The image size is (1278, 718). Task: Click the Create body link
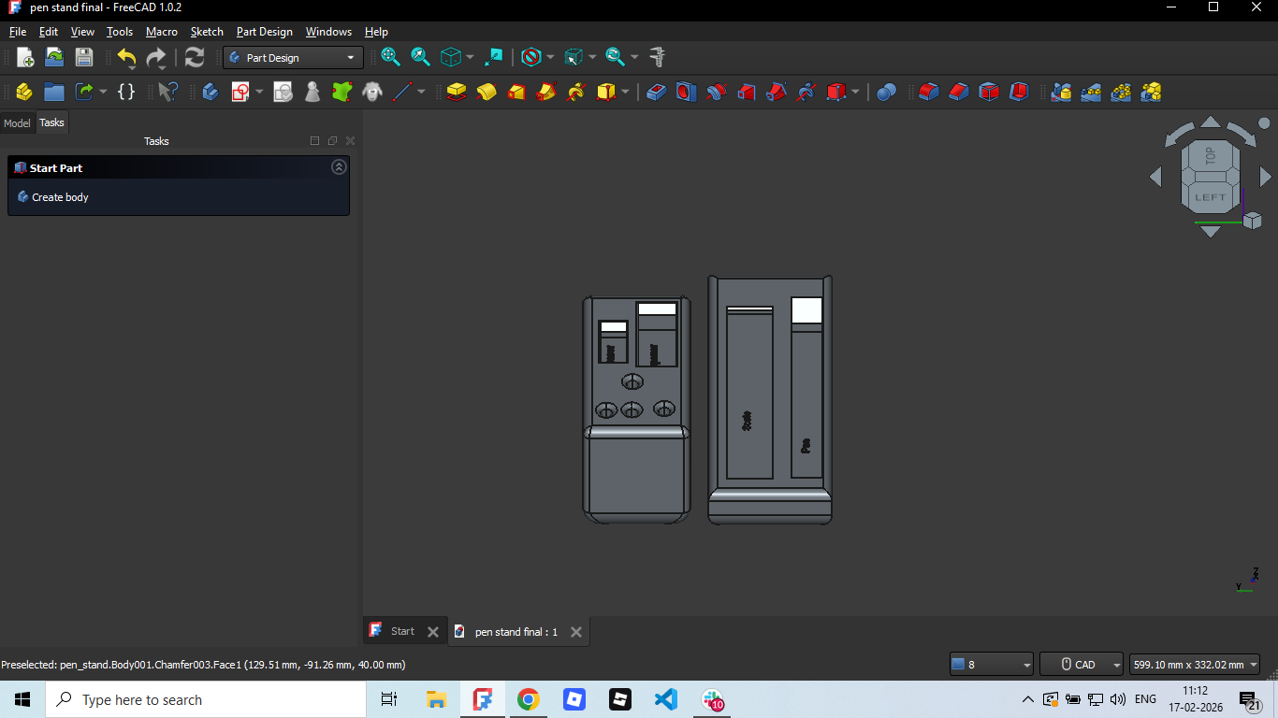point(60,197)
